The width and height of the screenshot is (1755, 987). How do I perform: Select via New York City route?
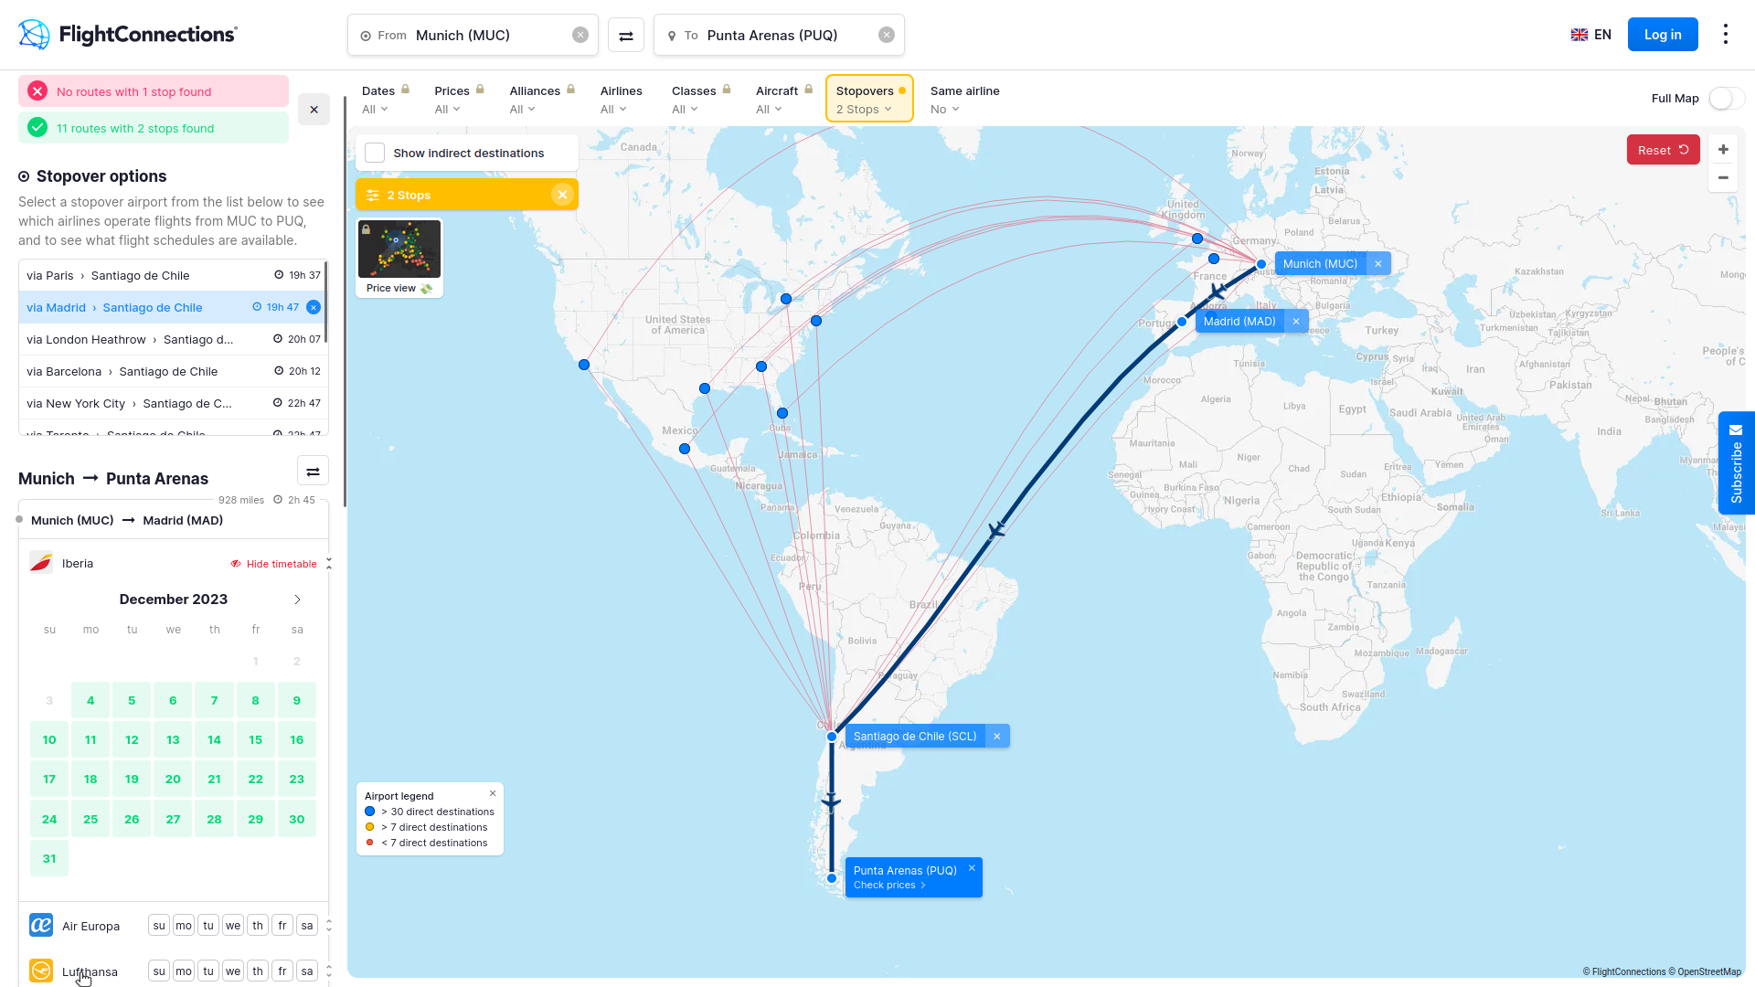tap(174, 403)
